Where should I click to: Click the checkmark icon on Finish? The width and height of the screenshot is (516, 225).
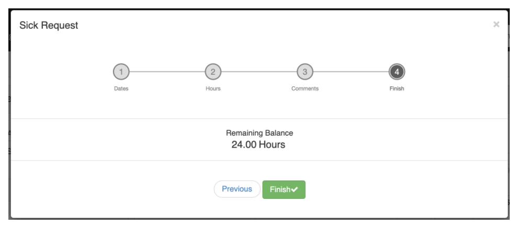(x=294, y=189)
